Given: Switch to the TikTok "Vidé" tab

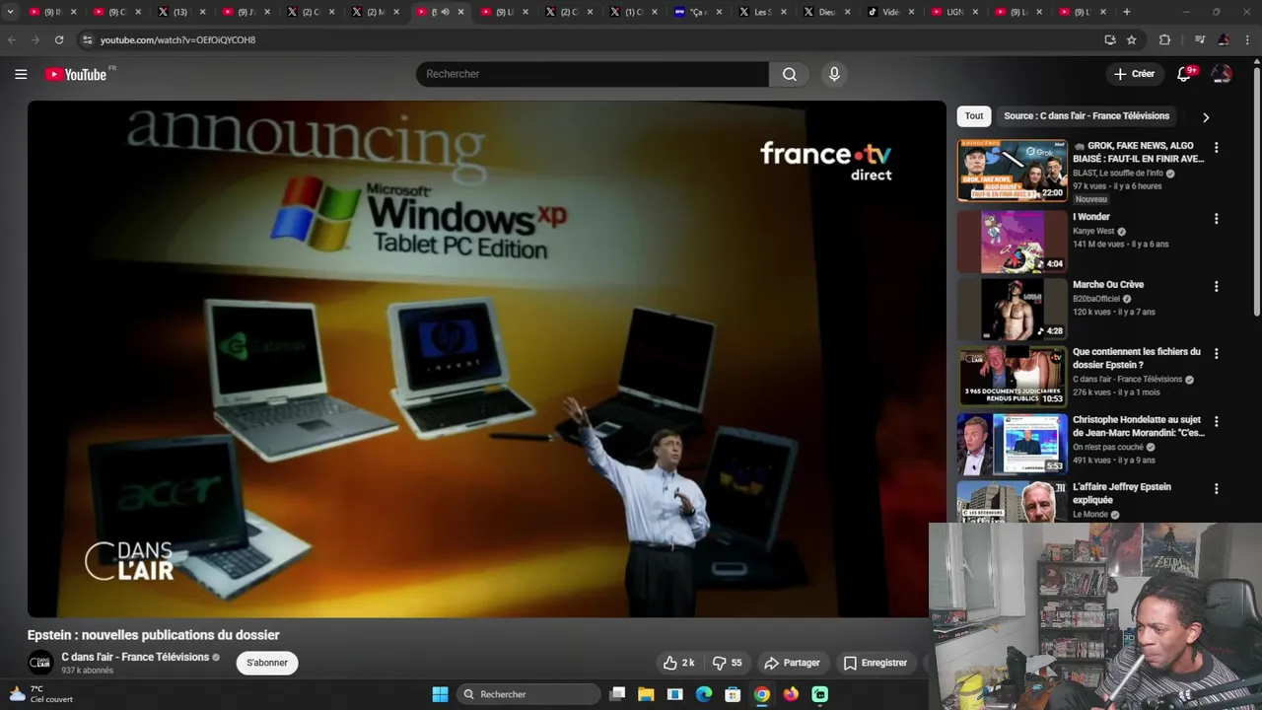Looking at the screenshot, I should point(890,12).
